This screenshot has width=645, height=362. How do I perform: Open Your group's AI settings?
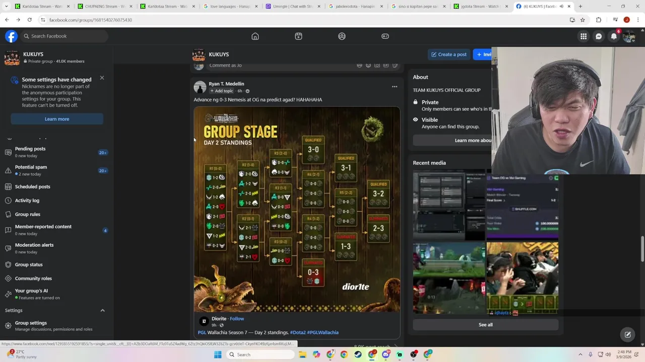56,294
